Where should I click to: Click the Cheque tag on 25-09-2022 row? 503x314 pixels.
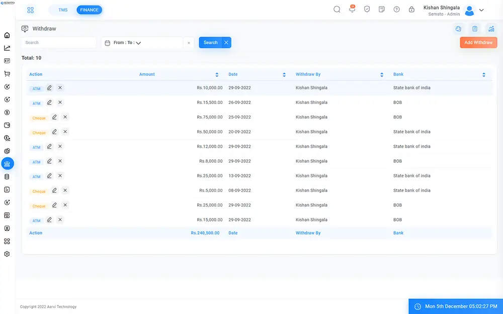pyautogui.click(x=39, y=118)
